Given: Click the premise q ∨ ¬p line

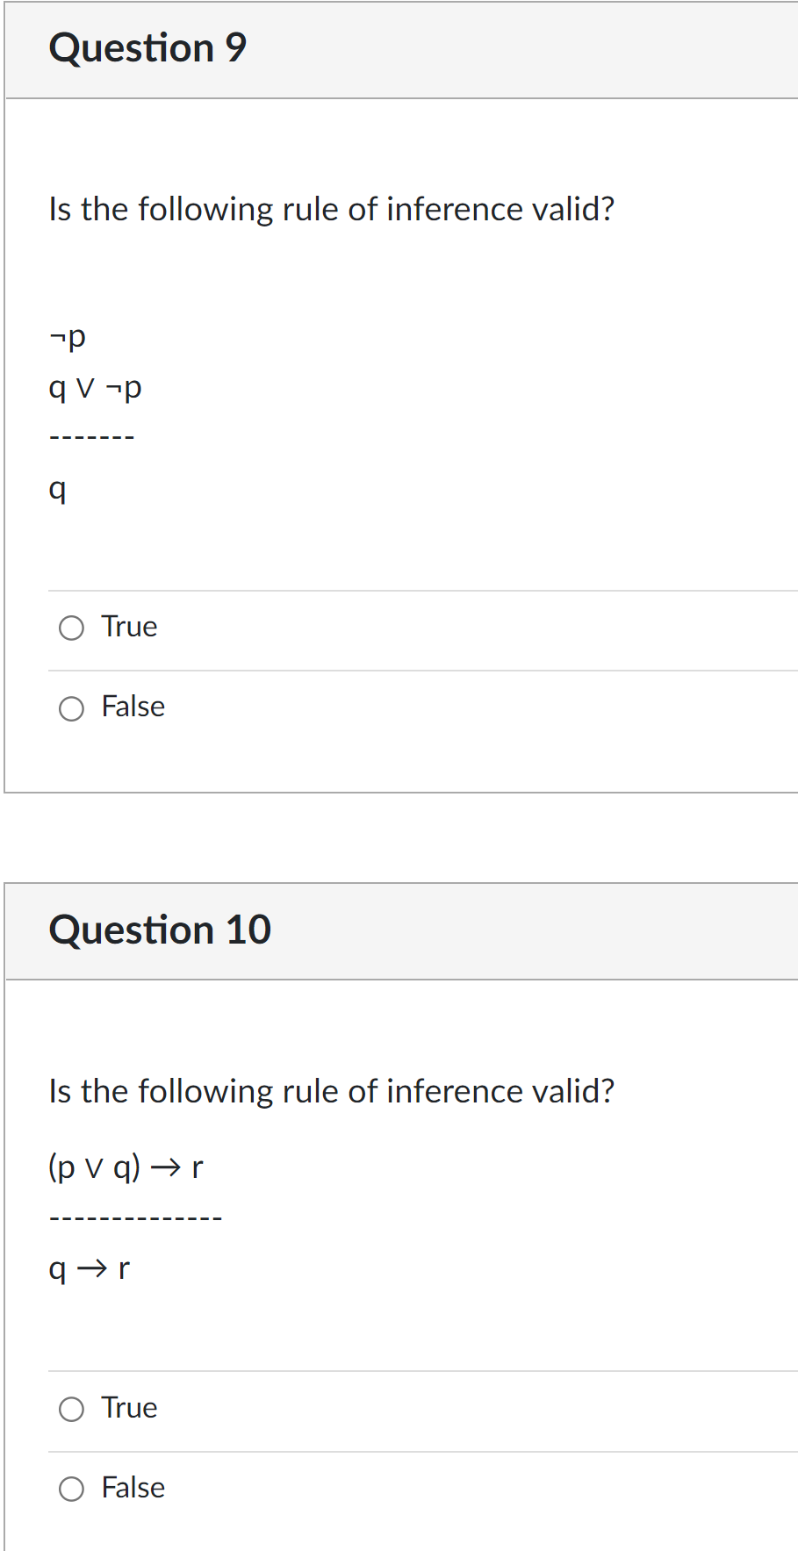Looking at the screenshot, I should 95,387.
